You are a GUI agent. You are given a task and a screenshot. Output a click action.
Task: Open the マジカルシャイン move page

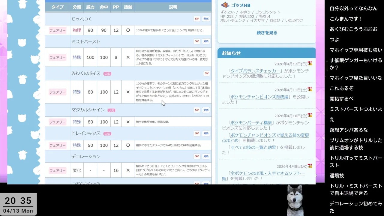(x=88, y=110)
